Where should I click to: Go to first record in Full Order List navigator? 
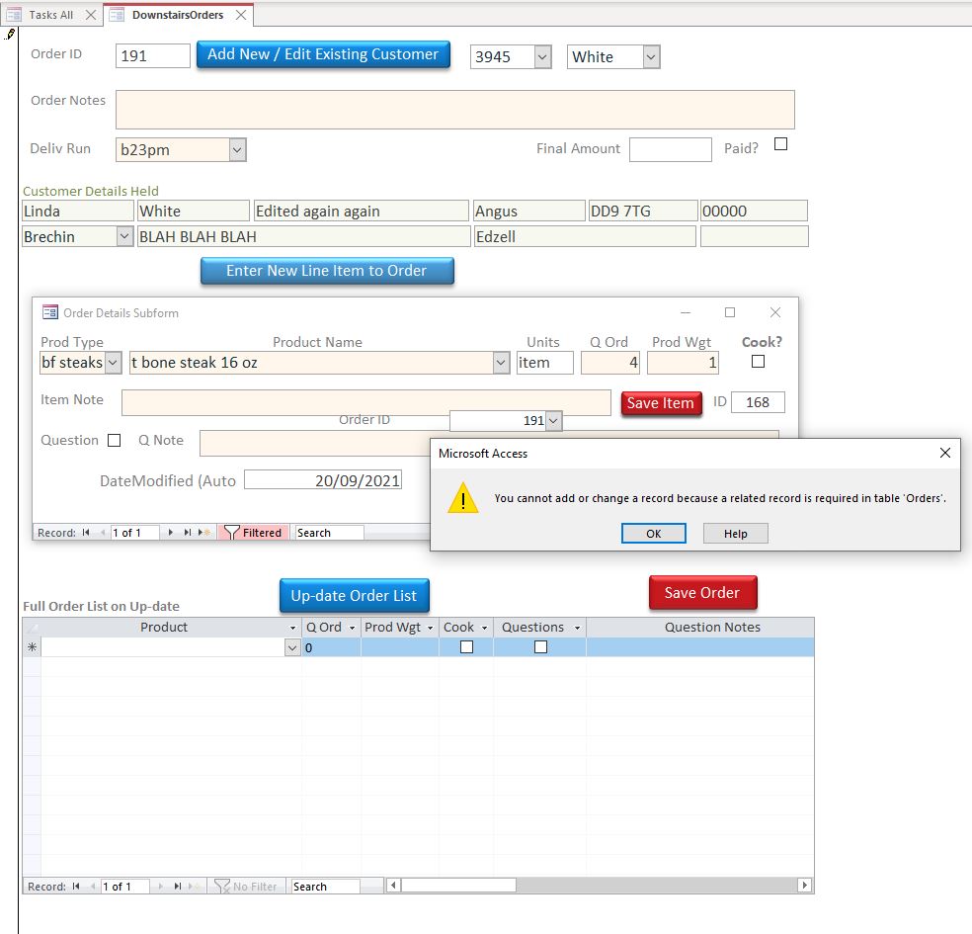pyautogui.click(x=76, y=887)
